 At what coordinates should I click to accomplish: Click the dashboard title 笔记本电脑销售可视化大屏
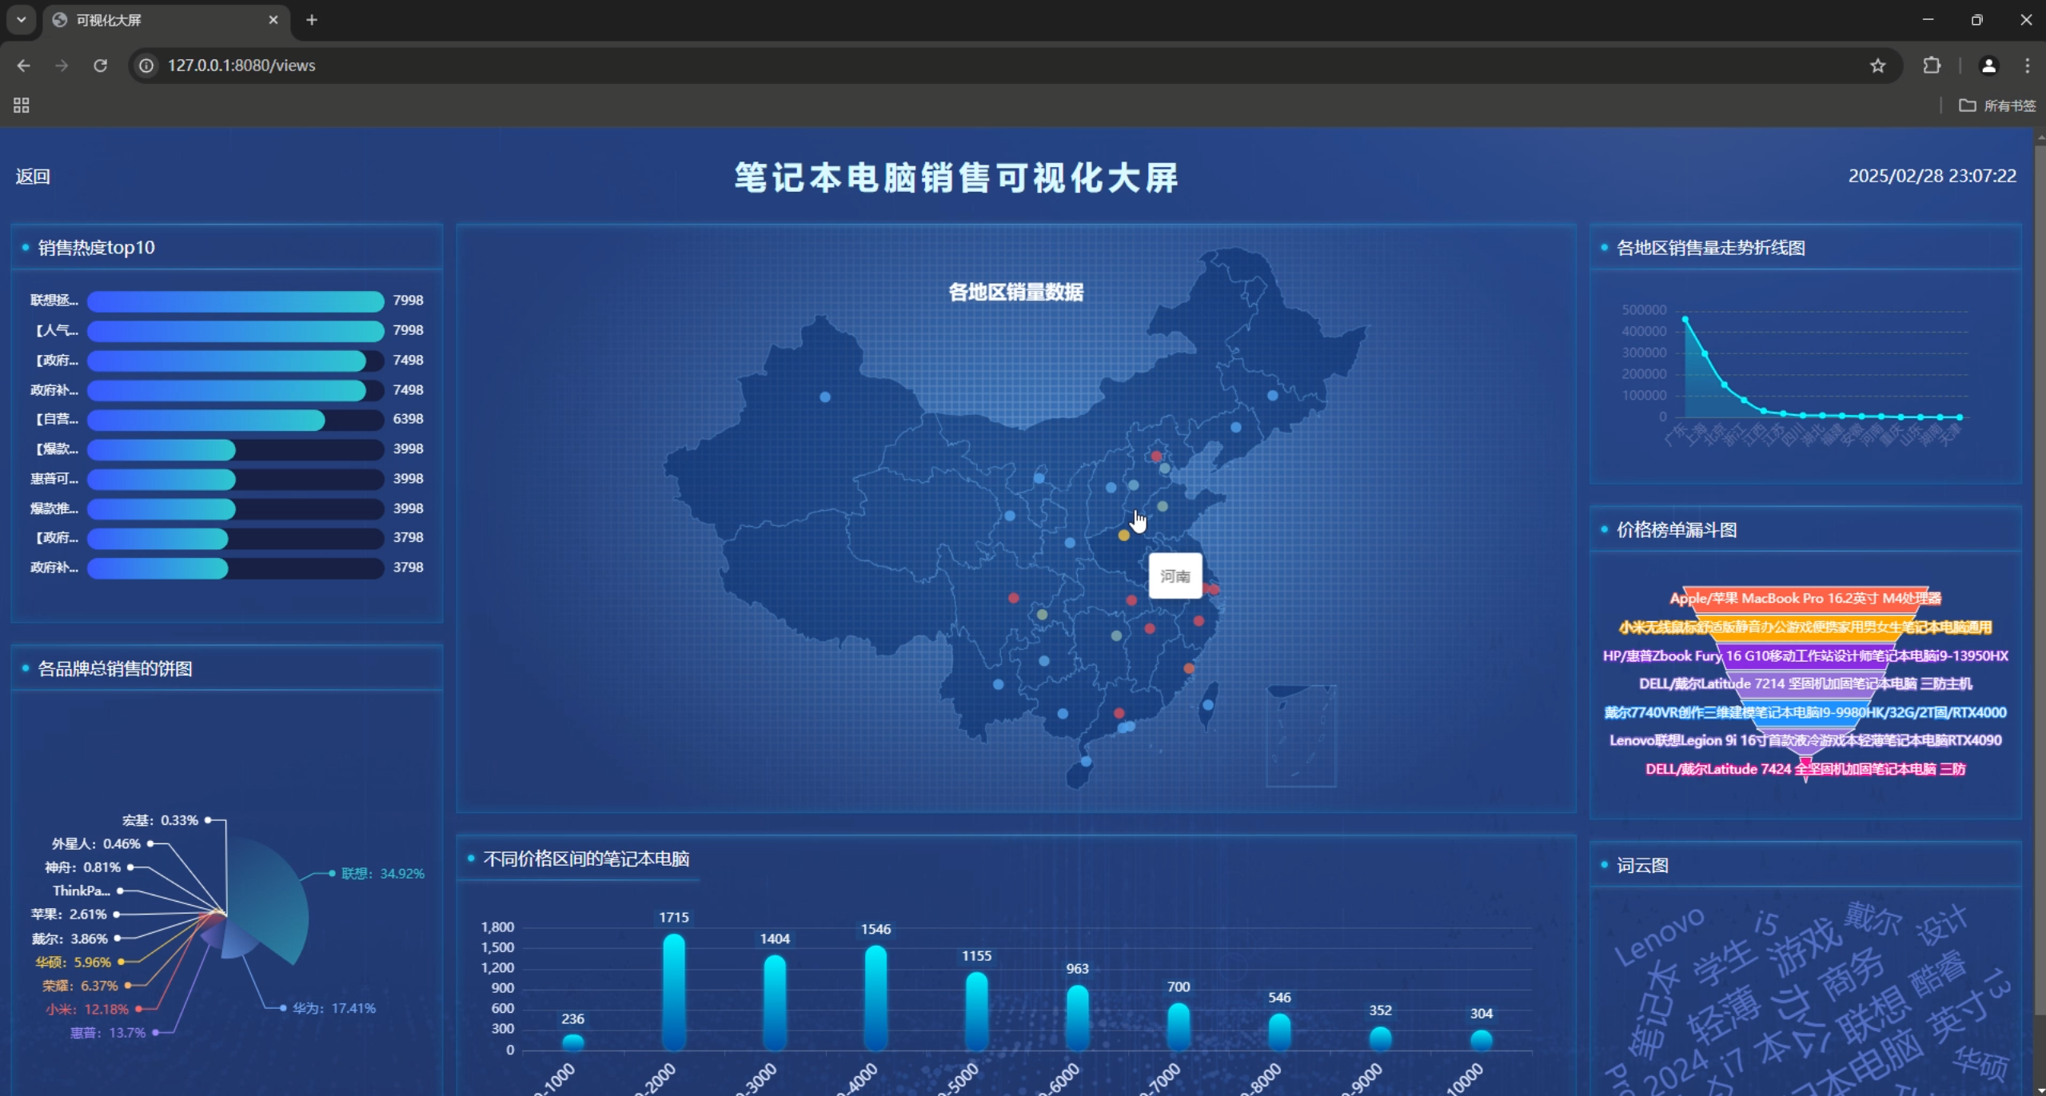(x=957, y=177)
